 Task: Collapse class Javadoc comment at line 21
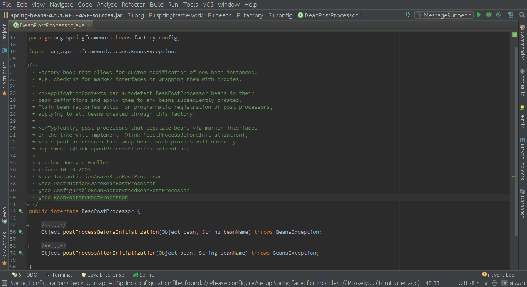(27, 66)
